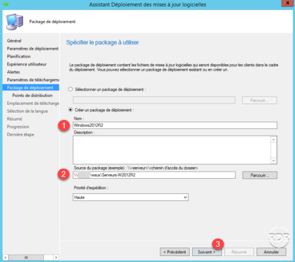Click the sidebar scroll right arrow
Screen dimensions: 295x262
tap(56, 257)
